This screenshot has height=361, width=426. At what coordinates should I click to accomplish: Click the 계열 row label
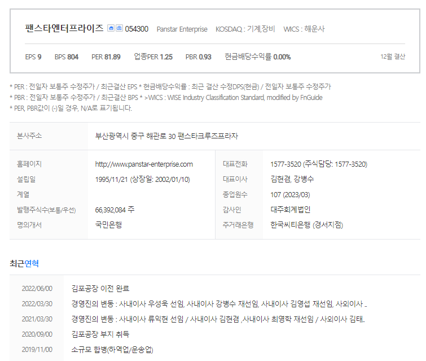(x=23, y=194)
